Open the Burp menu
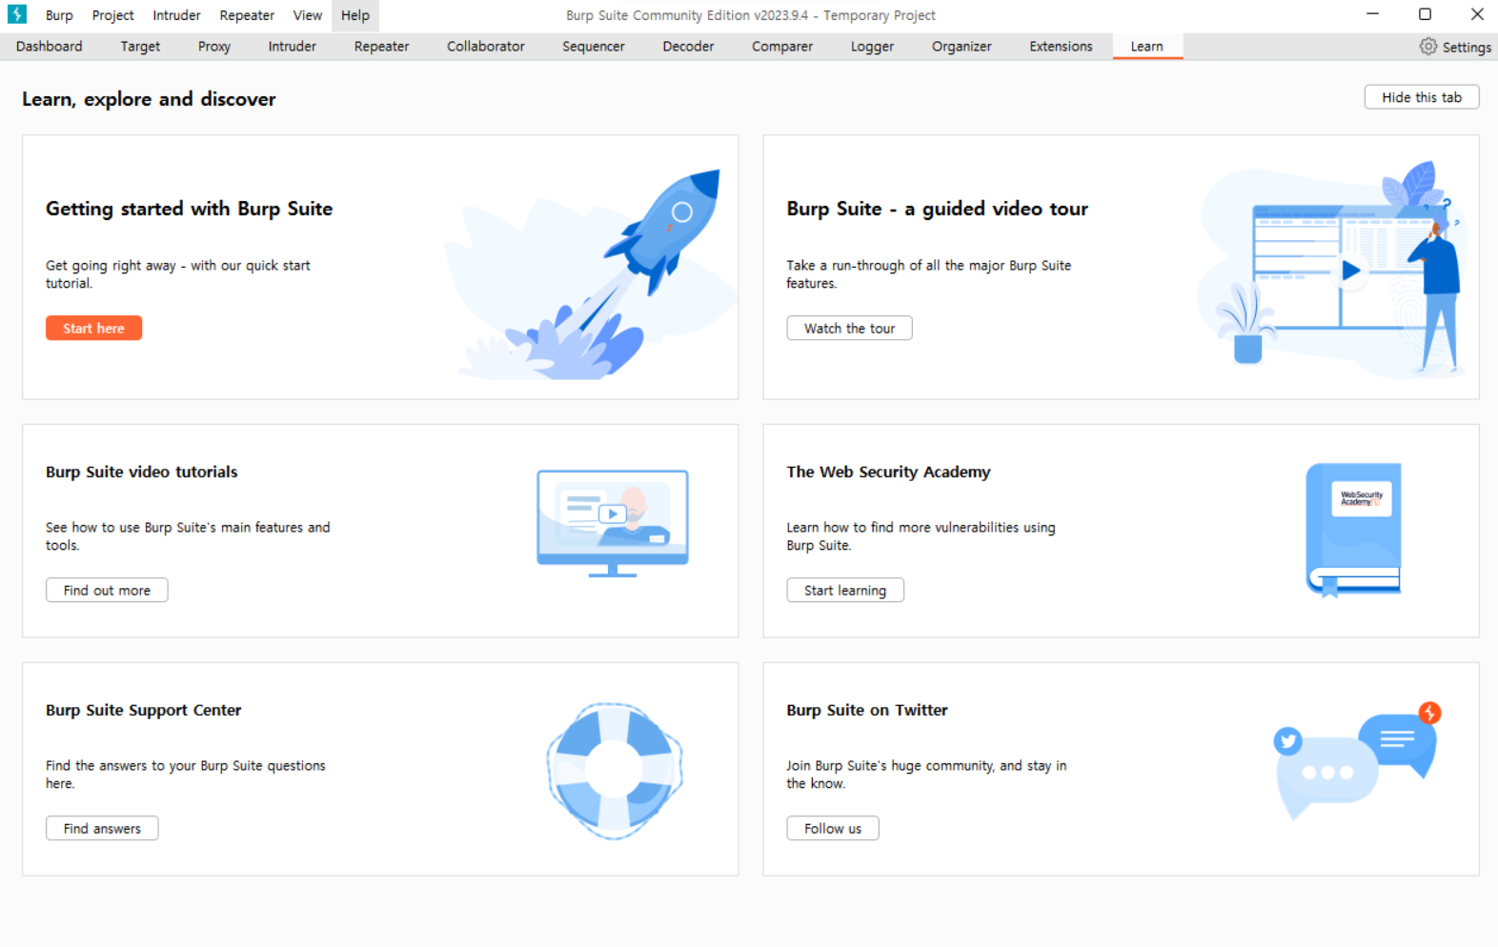 click(59, 15)
